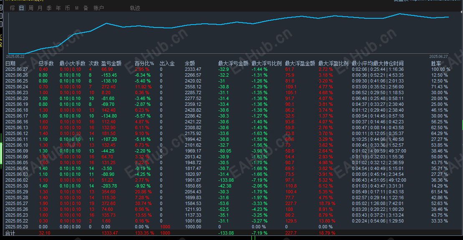The image size is (463, 240).
Task: Open the 备 tab
Action: click(86, 8)
